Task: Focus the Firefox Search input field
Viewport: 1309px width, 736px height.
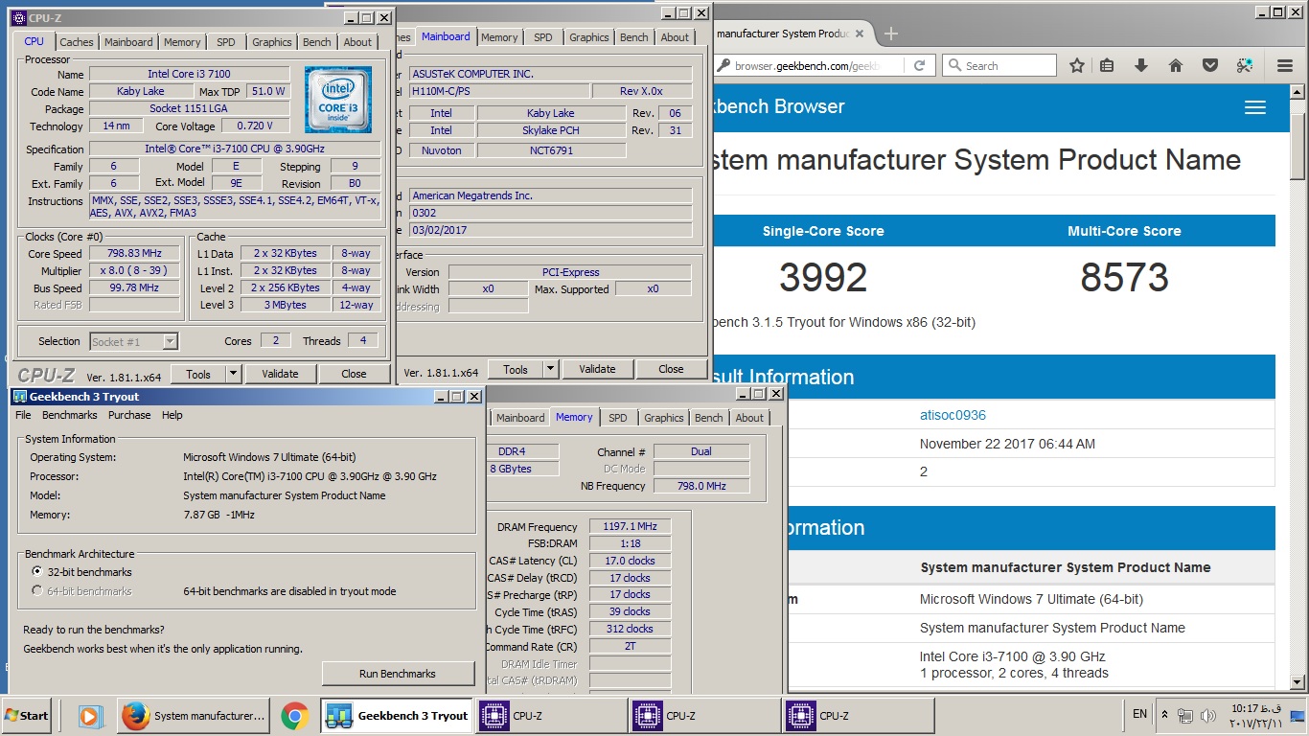Action: tap(1008, 66)
